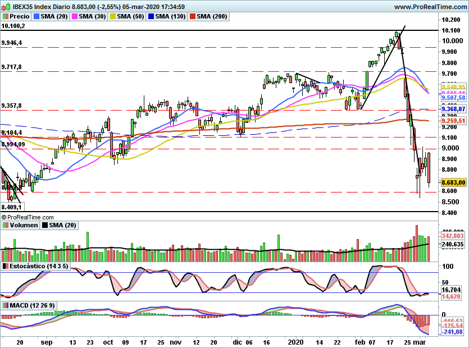Open the SMA (50) indicator settings
Screen dimensions: 469x348
coord(132,16)
